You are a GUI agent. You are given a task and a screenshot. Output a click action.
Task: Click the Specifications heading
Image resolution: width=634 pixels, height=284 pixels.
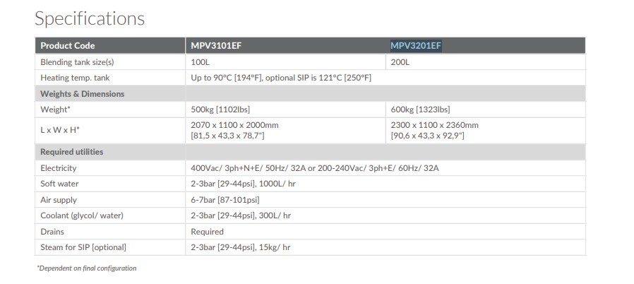[89, 18]
